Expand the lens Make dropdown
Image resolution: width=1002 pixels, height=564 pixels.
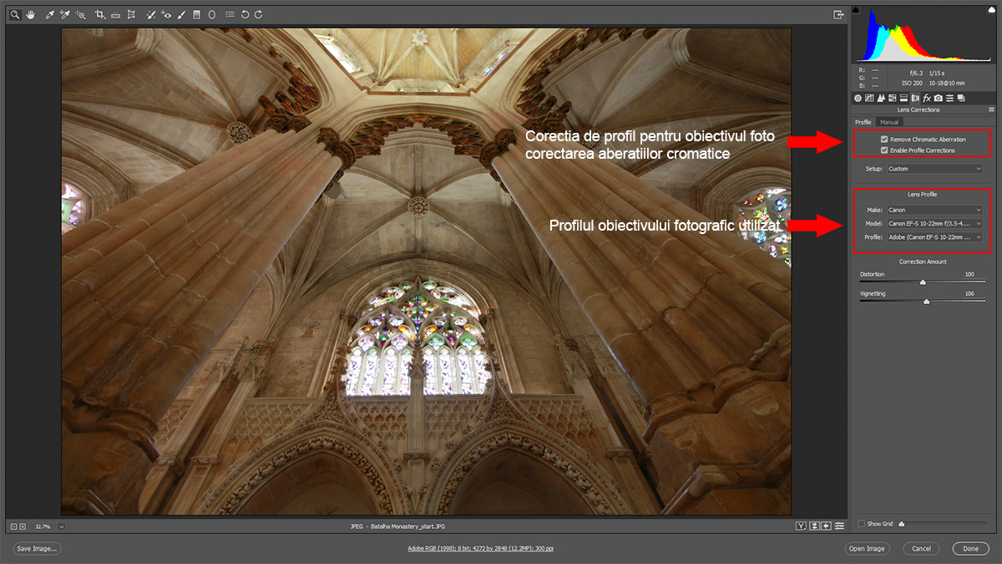click(x=934, y=210)
